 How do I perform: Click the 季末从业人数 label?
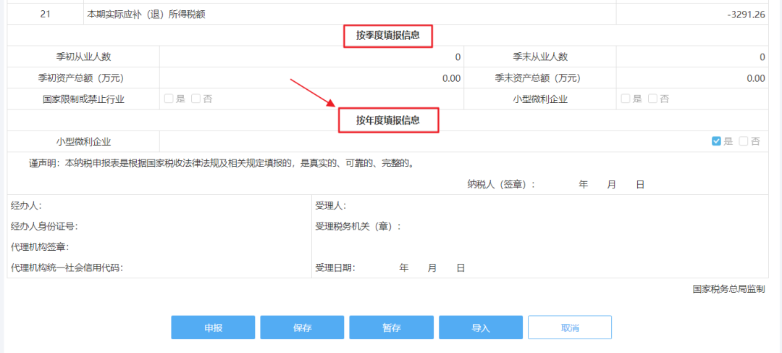click(x=540, y=57)
